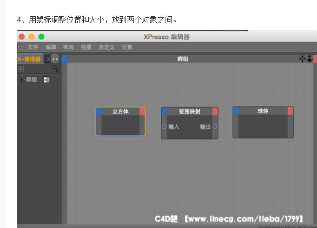
Task: Click the 输出 port circle
Action: click(x=215, y=126)
